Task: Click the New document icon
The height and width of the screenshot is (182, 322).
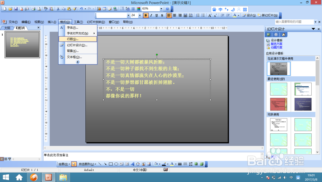Action: pos(5,9)
